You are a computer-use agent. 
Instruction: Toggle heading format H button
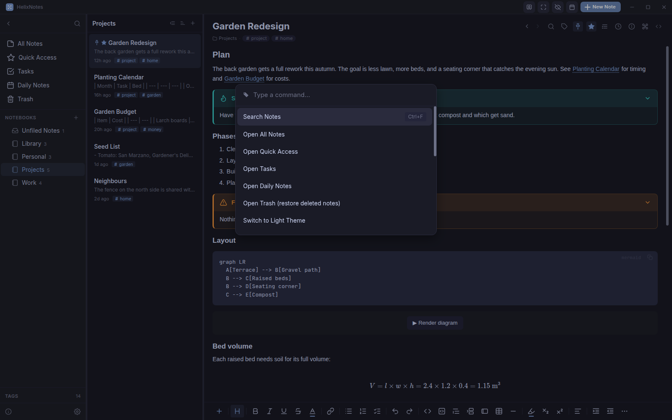tap(237, 411)
